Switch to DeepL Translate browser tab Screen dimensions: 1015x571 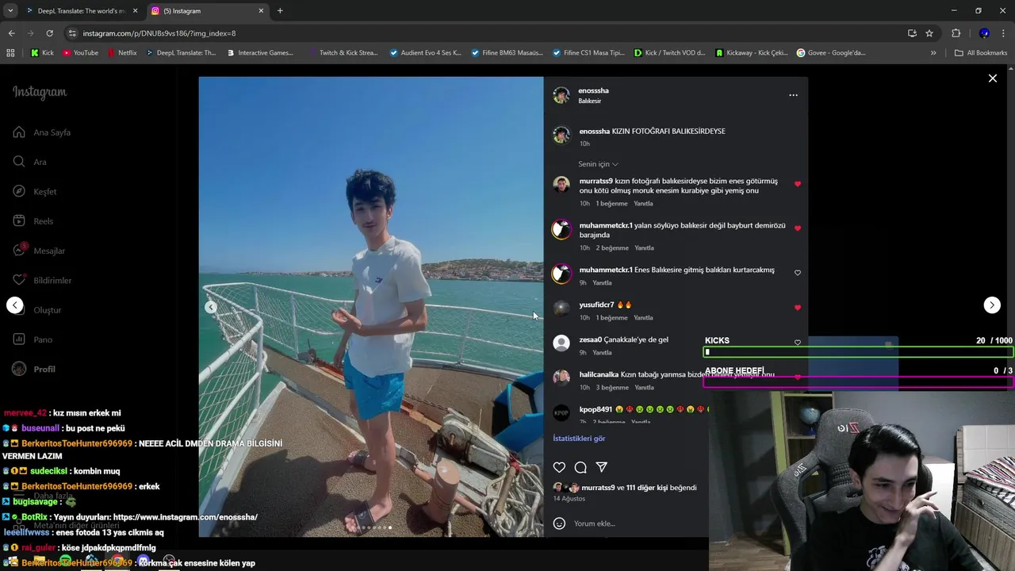[79, 11]
